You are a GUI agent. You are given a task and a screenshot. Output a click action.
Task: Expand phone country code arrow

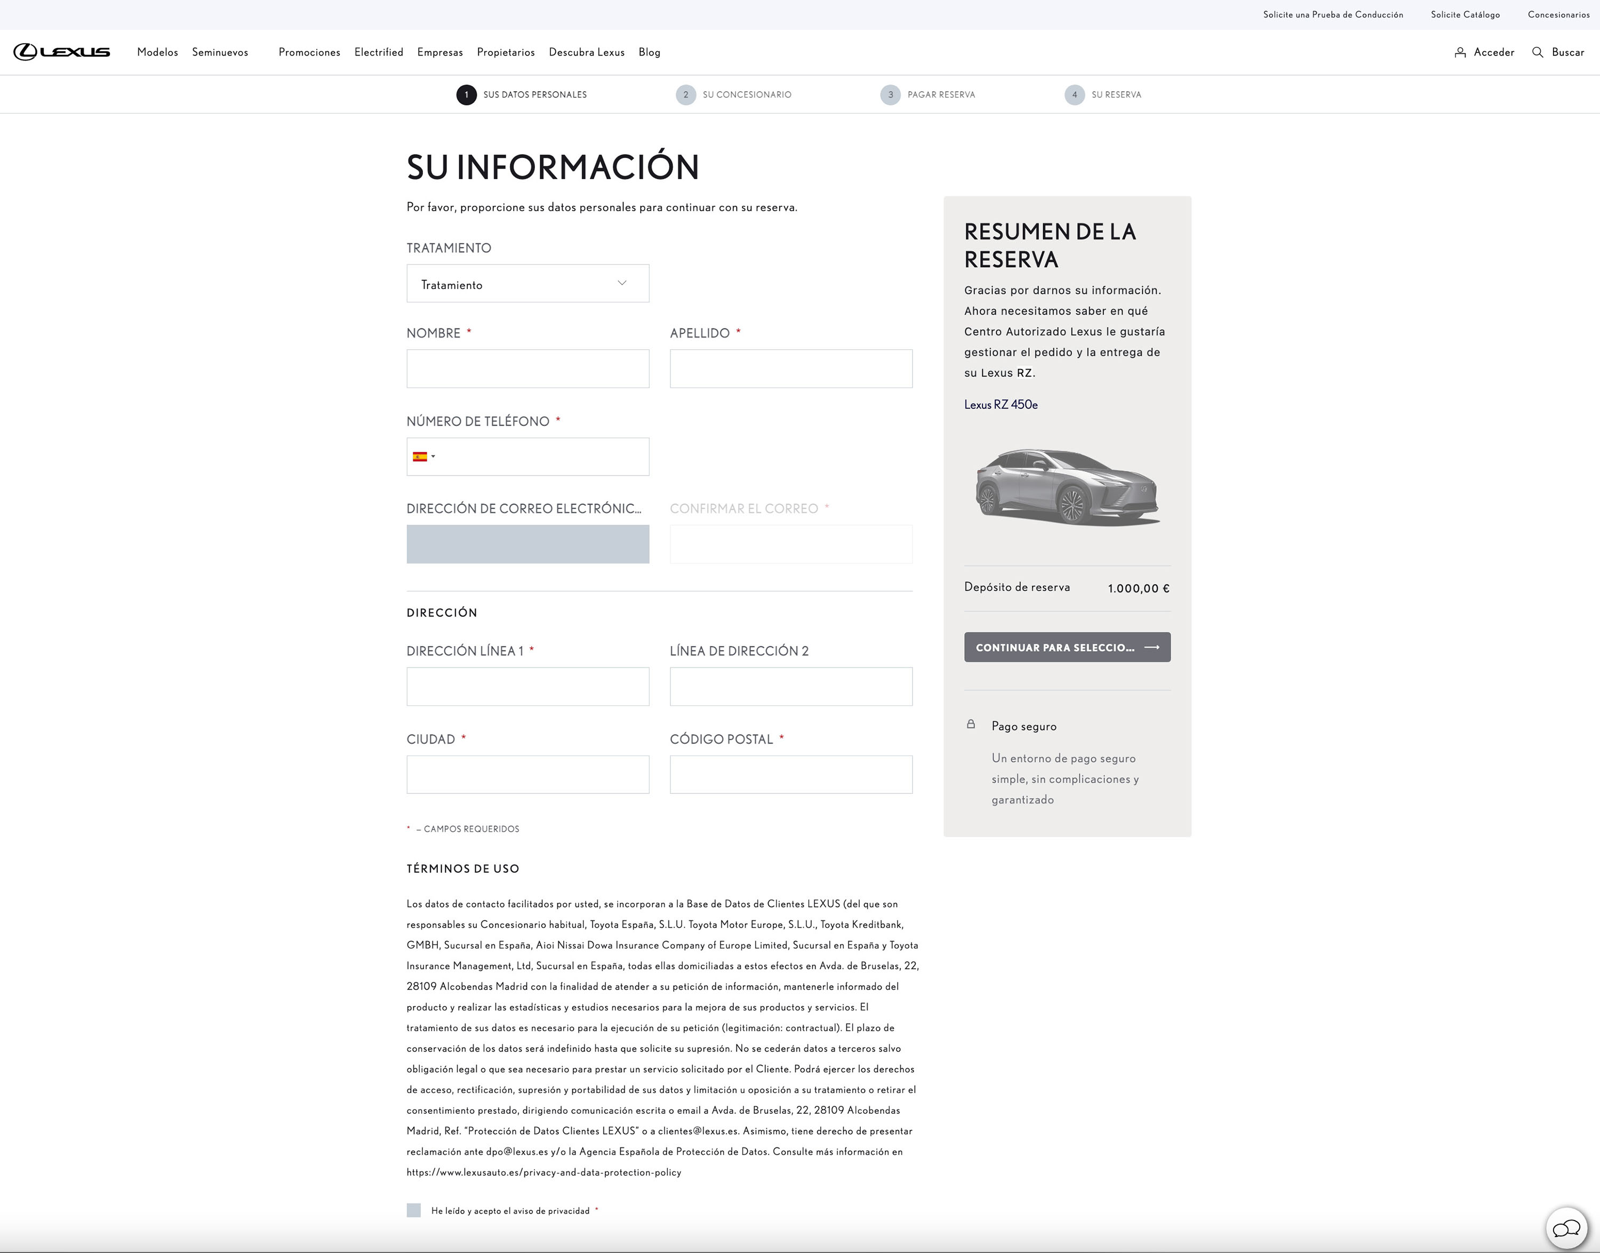pyautogui.click(x=434, y=456)
